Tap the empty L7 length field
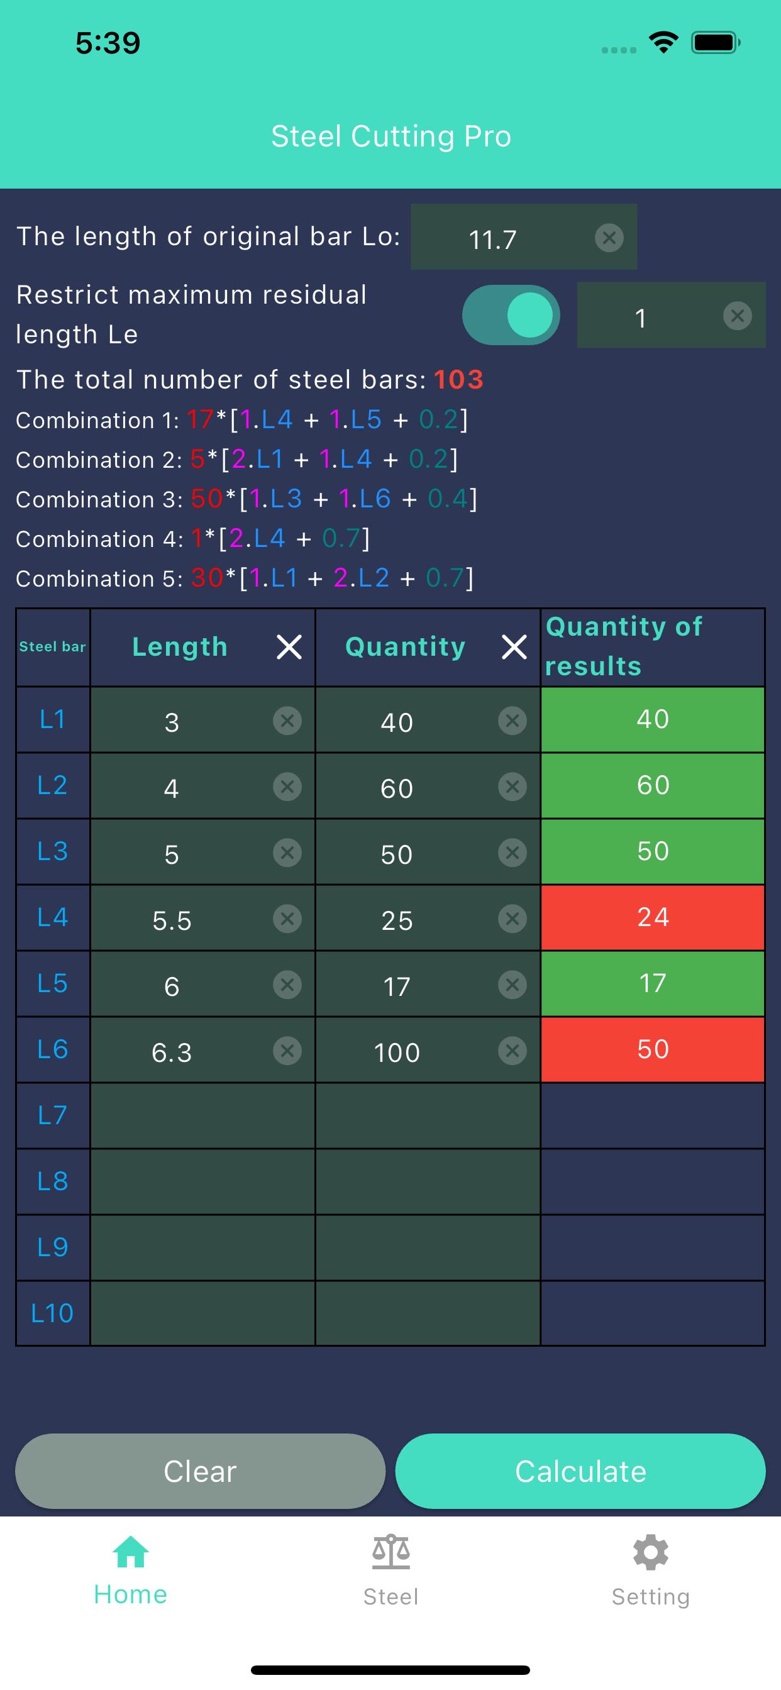 [203, 1116]
